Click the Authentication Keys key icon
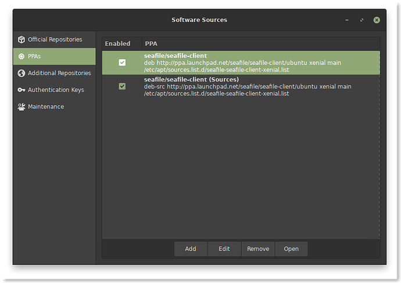 22,90
